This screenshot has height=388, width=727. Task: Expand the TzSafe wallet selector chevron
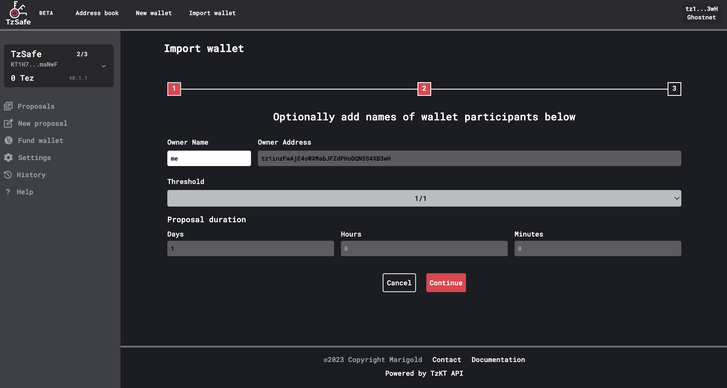coord(104,66)
